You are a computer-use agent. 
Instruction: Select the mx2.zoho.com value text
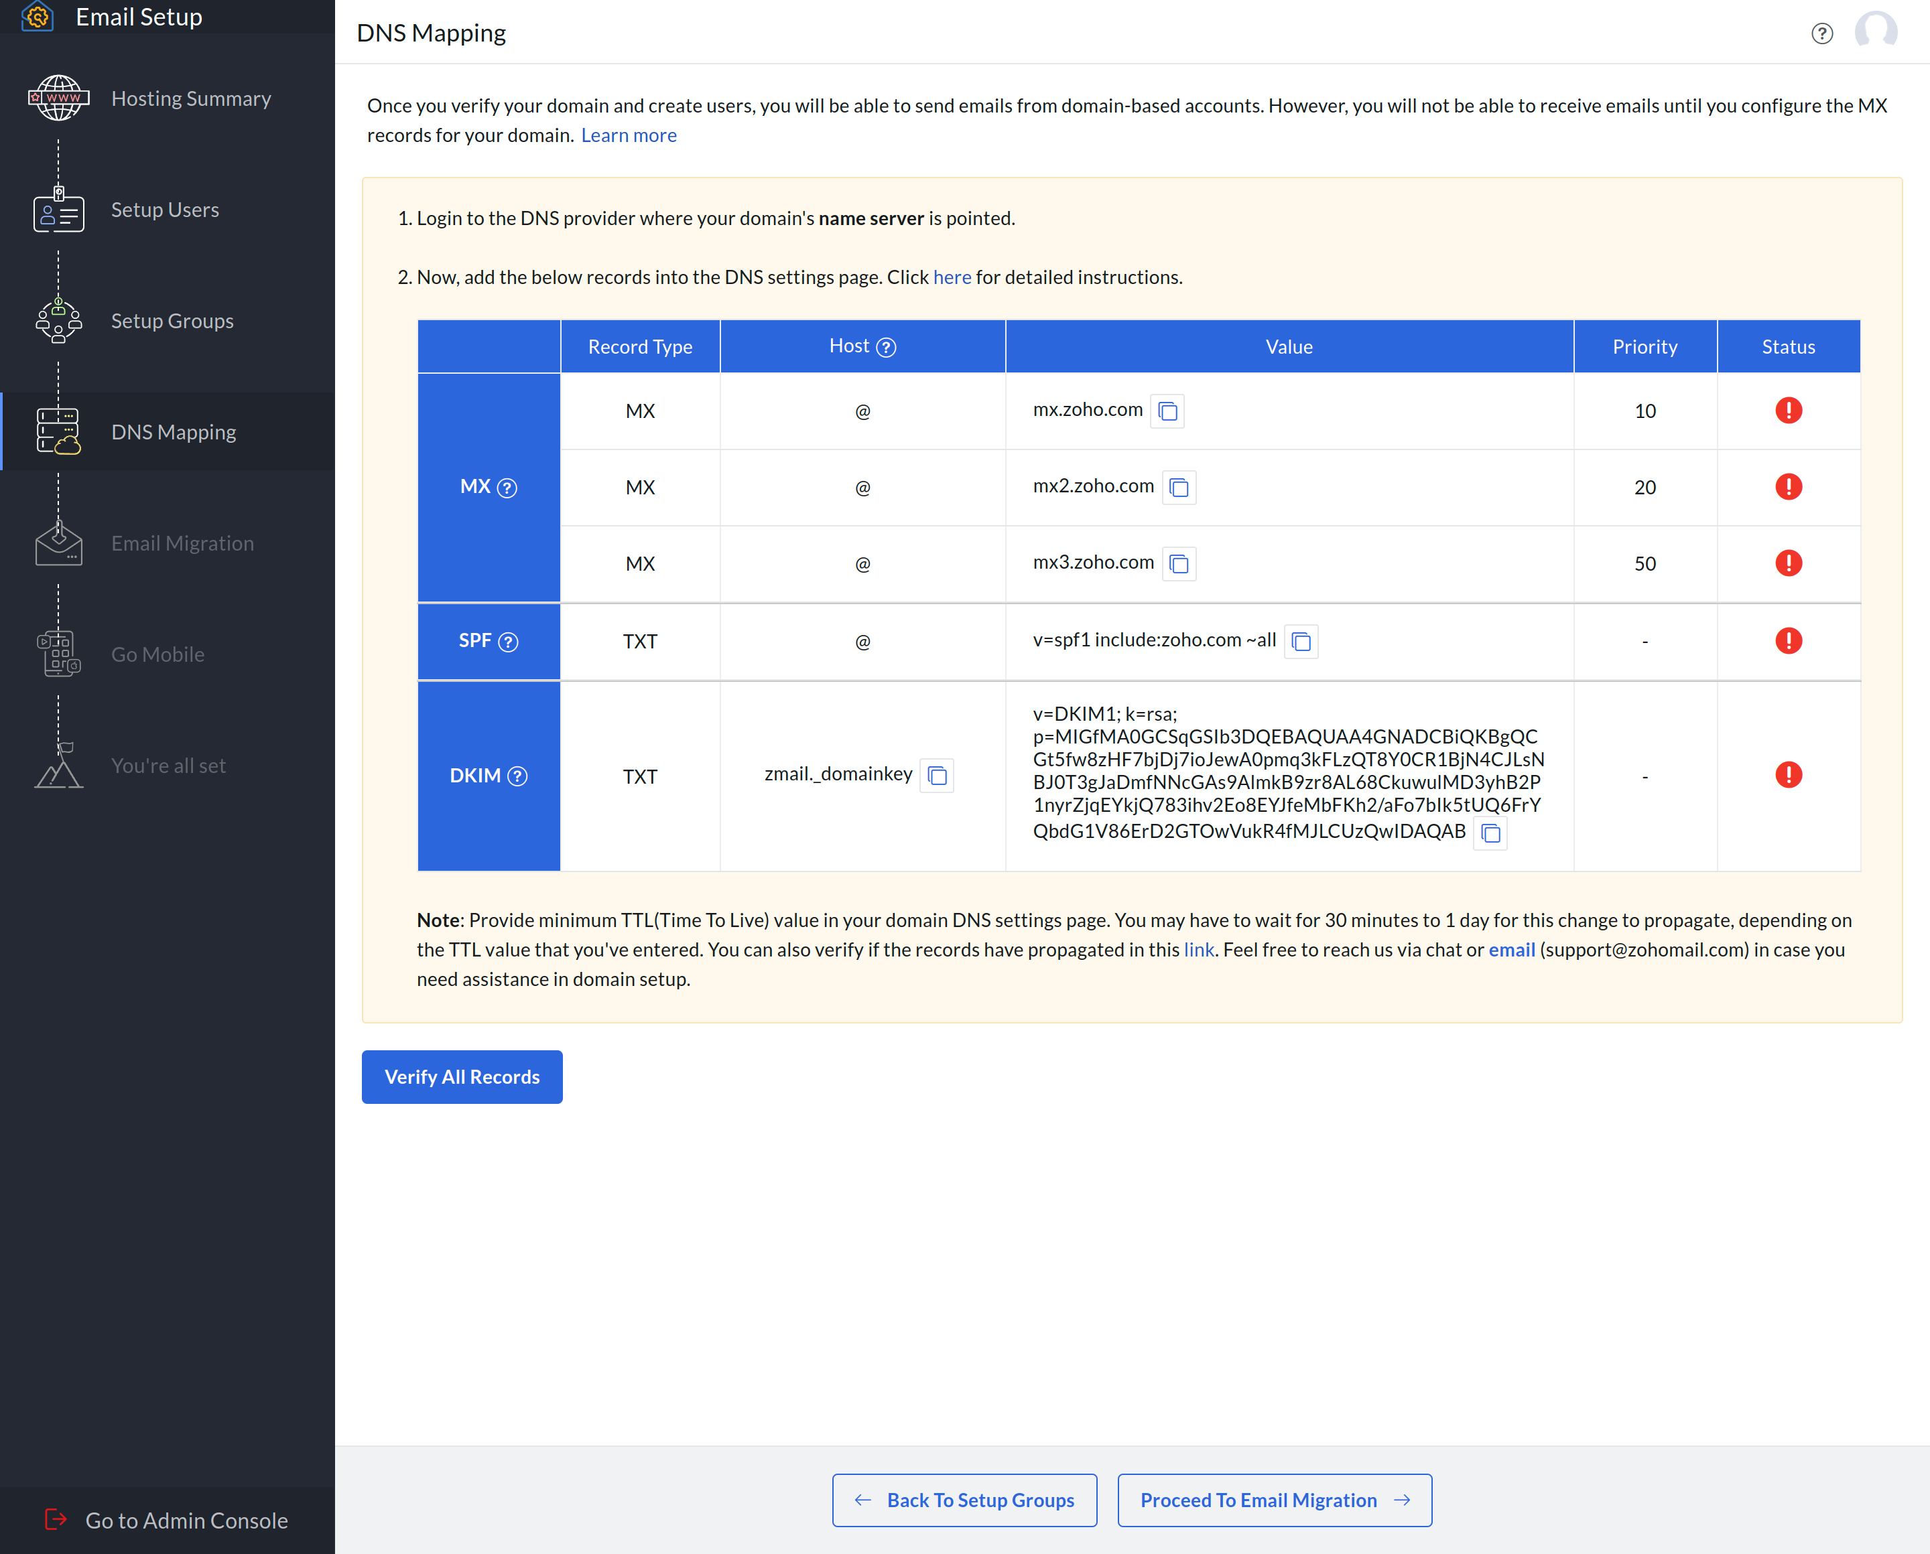1094,486
